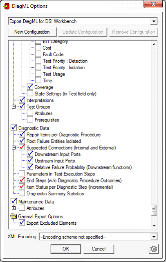Open the export configuration dropdown
Image resolution: width=166 pixels, height=262 pixels.
click(x=154, y=21)
